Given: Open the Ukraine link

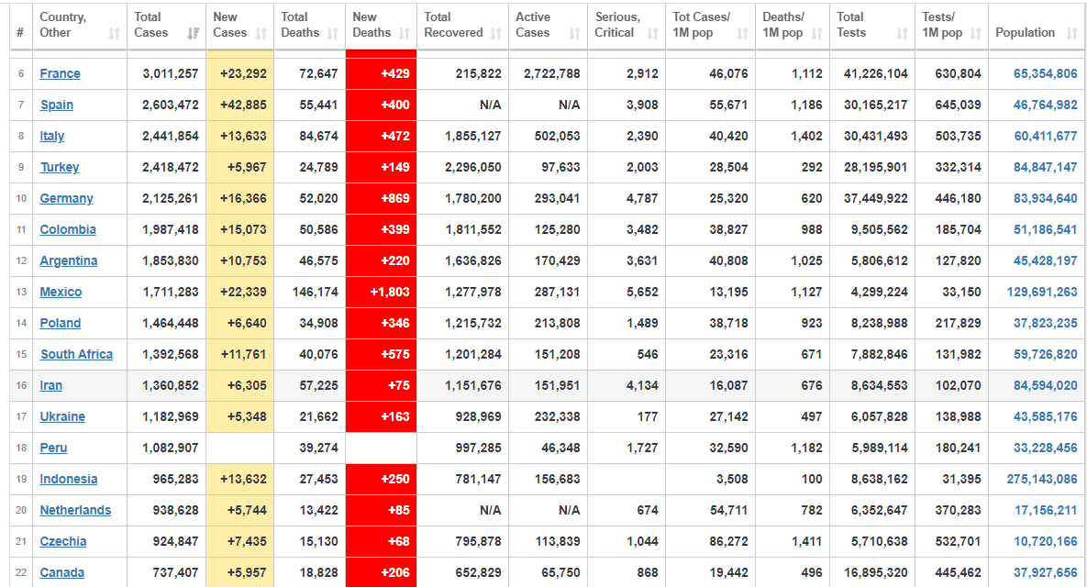Looking at the screenshot, I should [62, 416].
